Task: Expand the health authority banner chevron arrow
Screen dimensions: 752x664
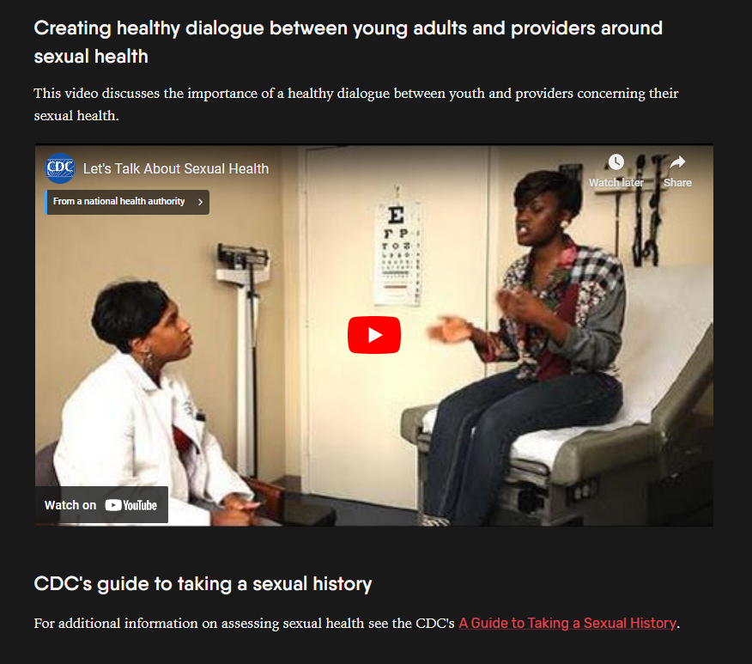Action: click(201, 202)
